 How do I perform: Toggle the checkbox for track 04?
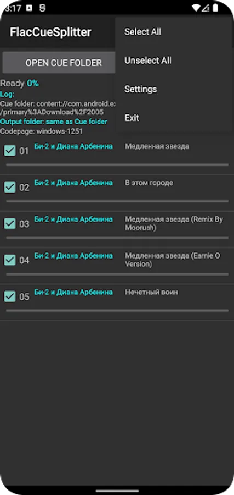point(10,260)
